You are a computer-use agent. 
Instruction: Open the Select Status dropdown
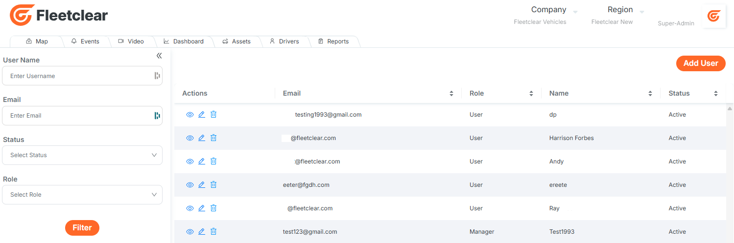pos(82,155)
